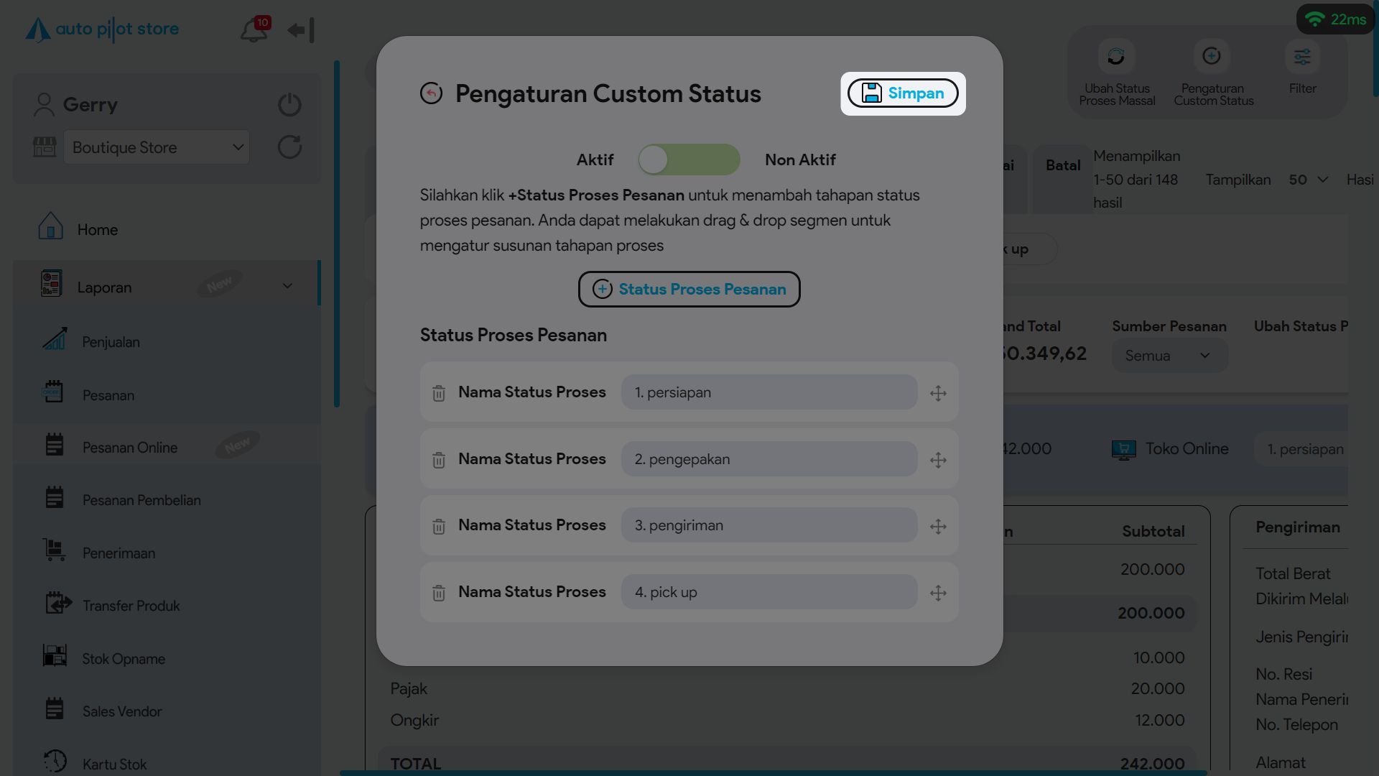Click the drag handle of '2. pengepakan' row
Image resolution: width=1379 pixels, height=776 pixels.
pos(938,460)
